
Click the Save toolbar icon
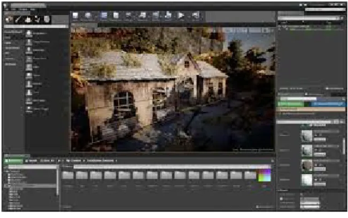[x=75, y=16]
